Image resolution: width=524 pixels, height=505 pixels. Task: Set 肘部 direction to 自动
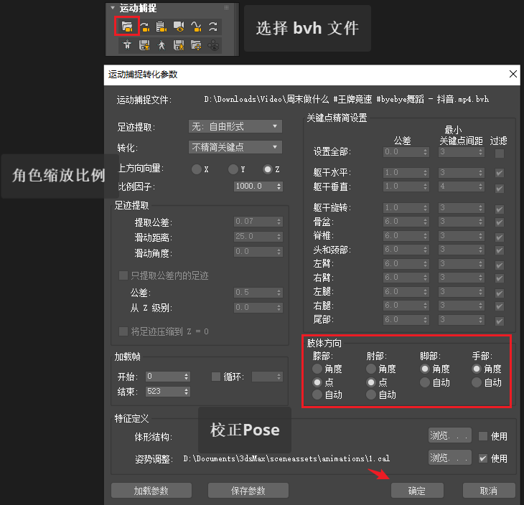coord(371,395)
